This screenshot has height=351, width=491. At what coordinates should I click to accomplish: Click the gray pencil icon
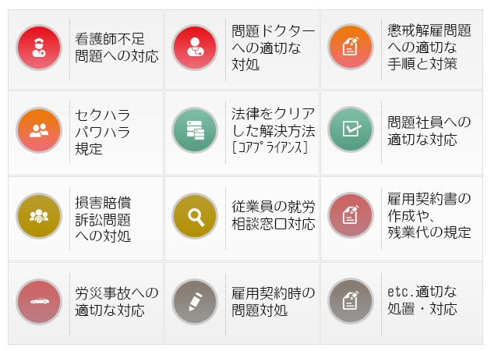pos(195,302)
